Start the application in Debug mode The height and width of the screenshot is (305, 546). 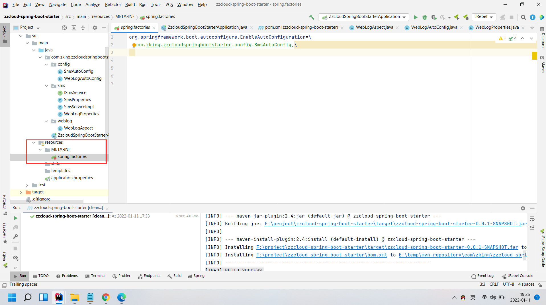click(x=425, y=17)
